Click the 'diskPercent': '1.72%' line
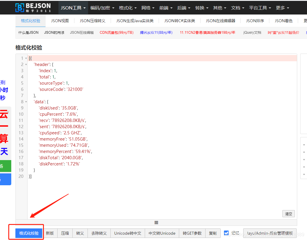 [x=59, y=164]
